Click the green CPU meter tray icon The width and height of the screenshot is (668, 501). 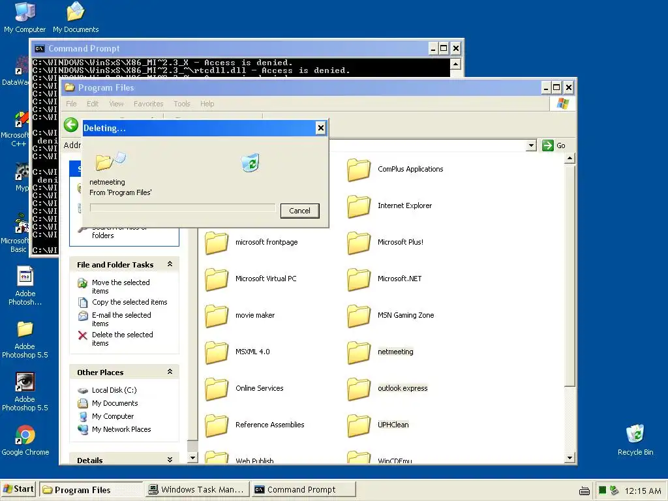602,491
